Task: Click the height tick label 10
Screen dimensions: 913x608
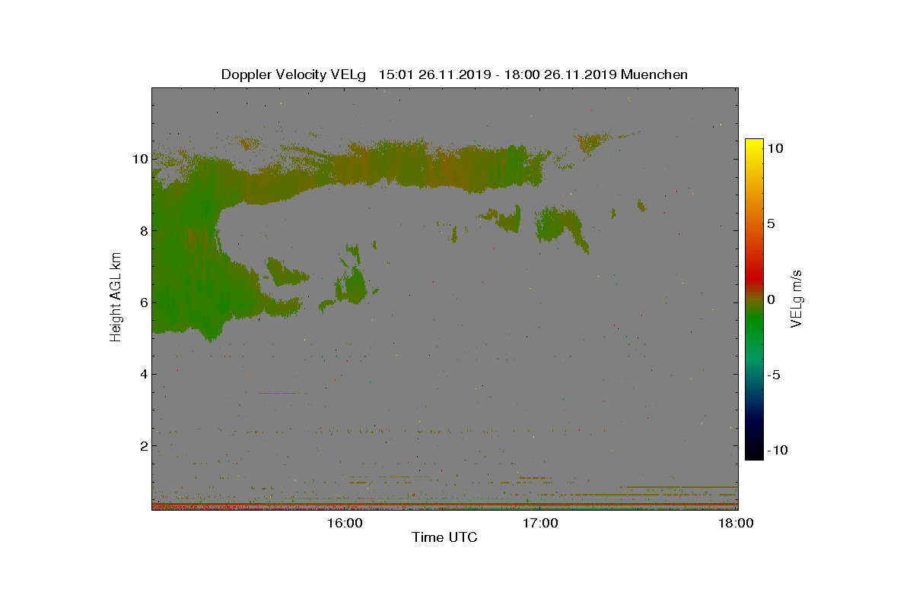Action: point(139,159)
